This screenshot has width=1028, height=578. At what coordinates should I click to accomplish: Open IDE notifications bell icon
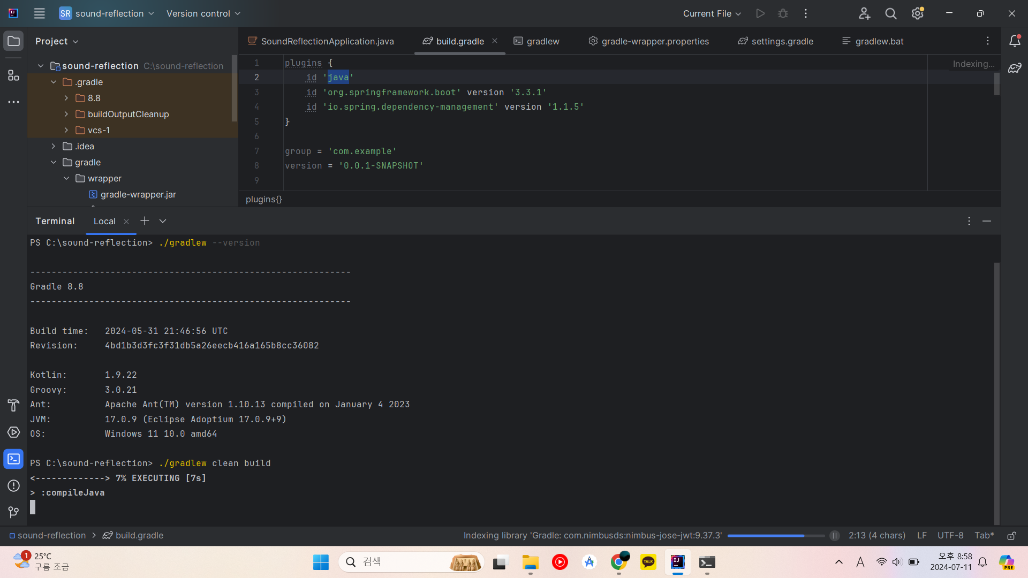(1015, 41)
